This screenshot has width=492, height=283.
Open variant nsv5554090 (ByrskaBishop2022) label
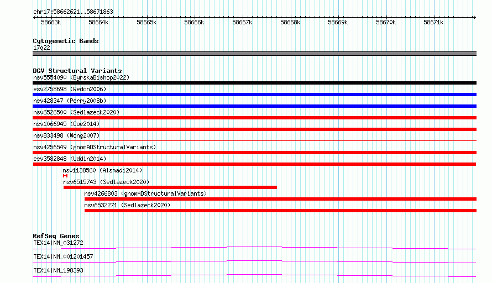[x=81, y=77]
